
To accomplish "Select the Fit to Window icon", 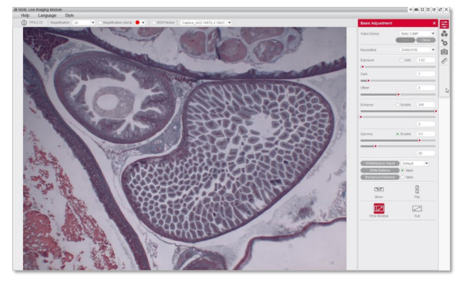I will (379, 208).
